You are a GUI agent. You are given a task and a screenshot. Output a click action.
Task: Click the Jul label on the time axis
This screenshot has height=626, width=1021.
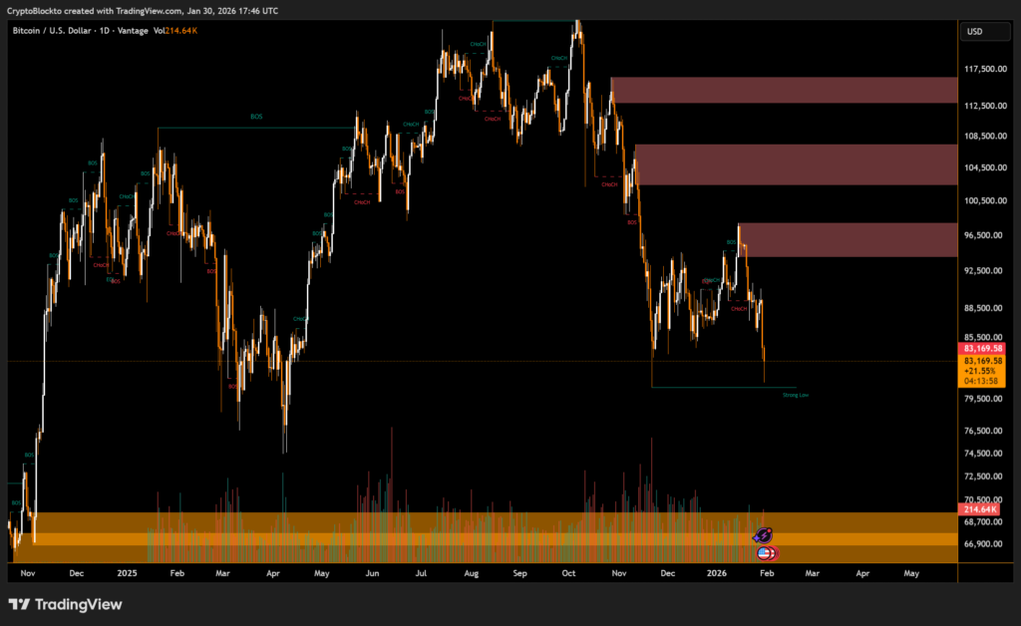point(420,574)
